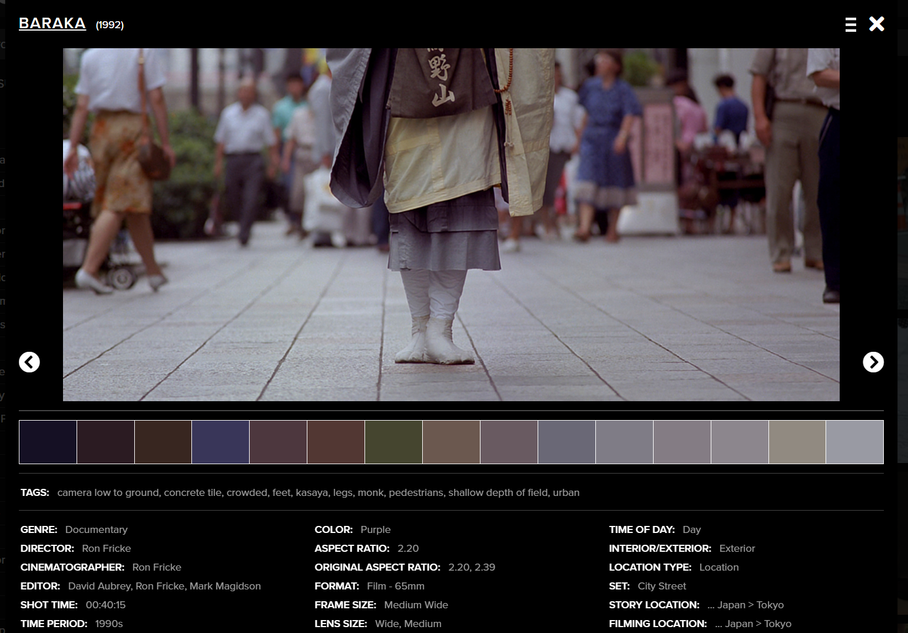The height and width of the screenshot is (633, 908).
Task: Filter by time of day Day
Action: pyautogui.click(x=692, y=529)
